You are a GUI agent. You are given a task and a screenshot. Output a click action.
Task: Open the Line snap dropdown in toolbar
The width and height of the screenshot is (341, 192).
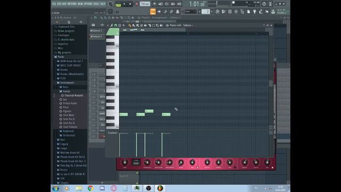191,12
